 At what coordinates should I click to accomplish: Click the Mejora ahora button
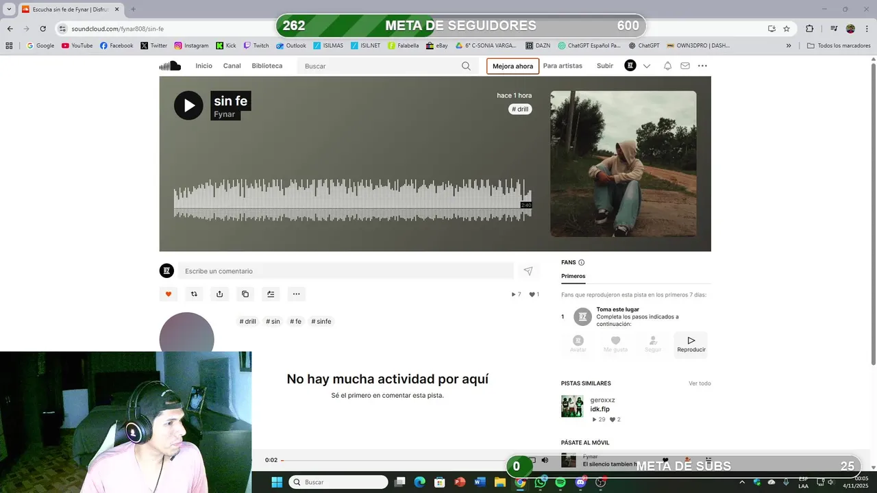(x=512, y=66)
